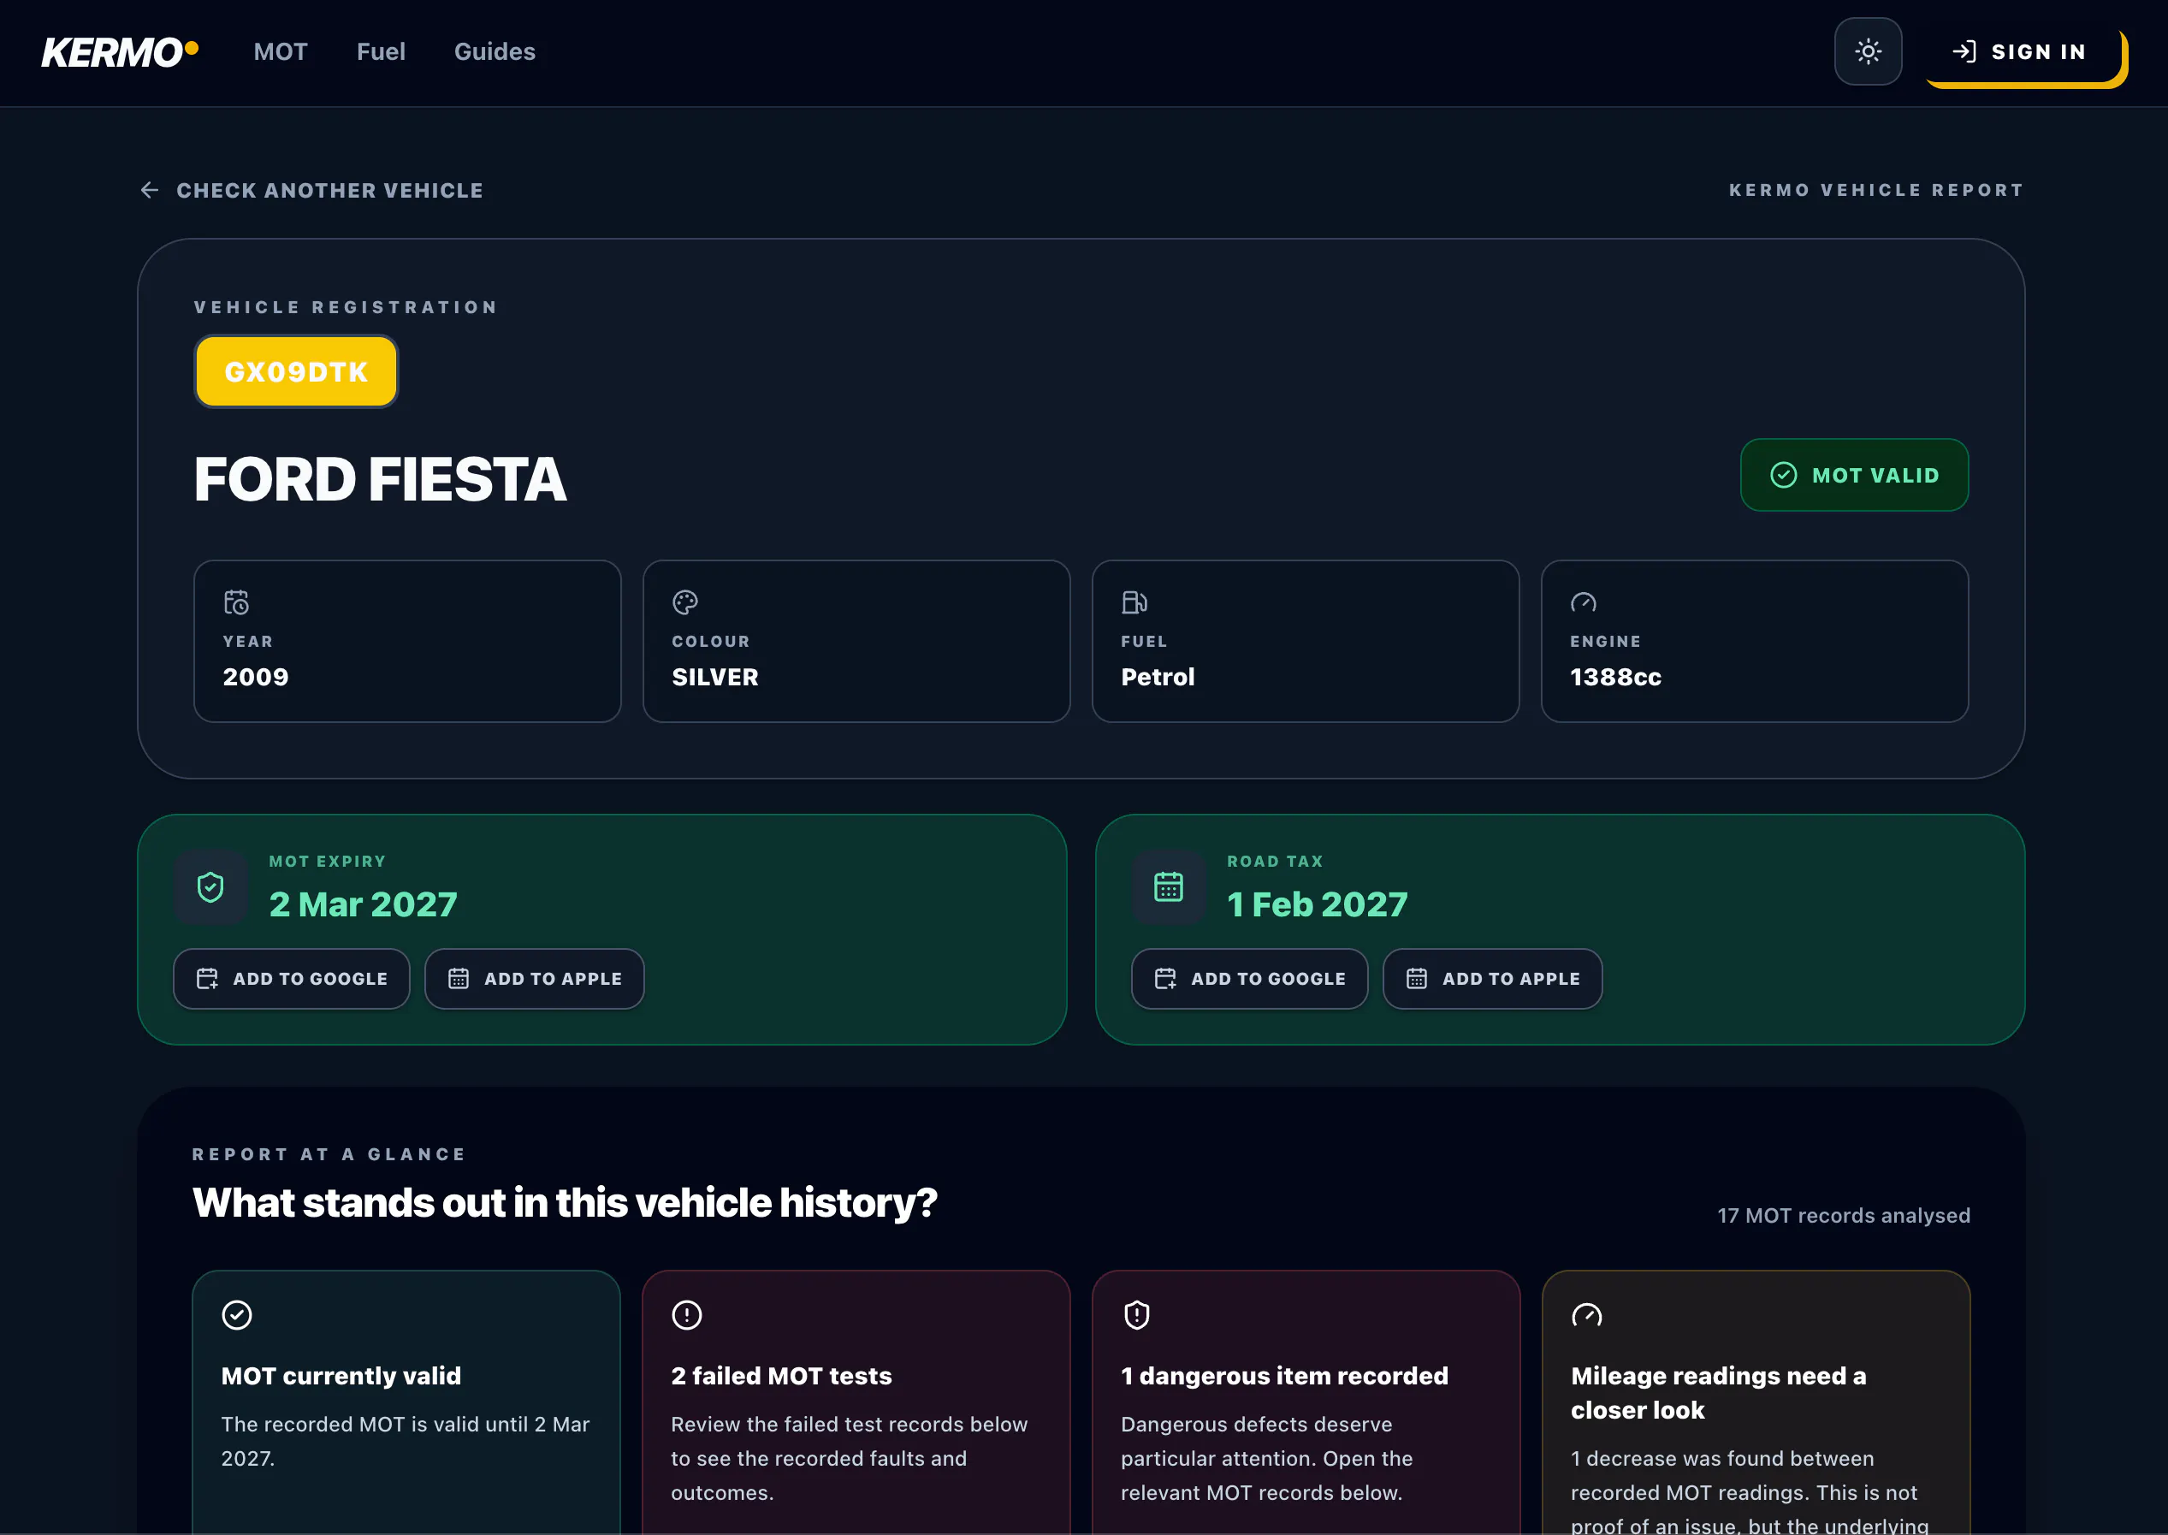Click the KERMO logo

(x=120, y=52)
